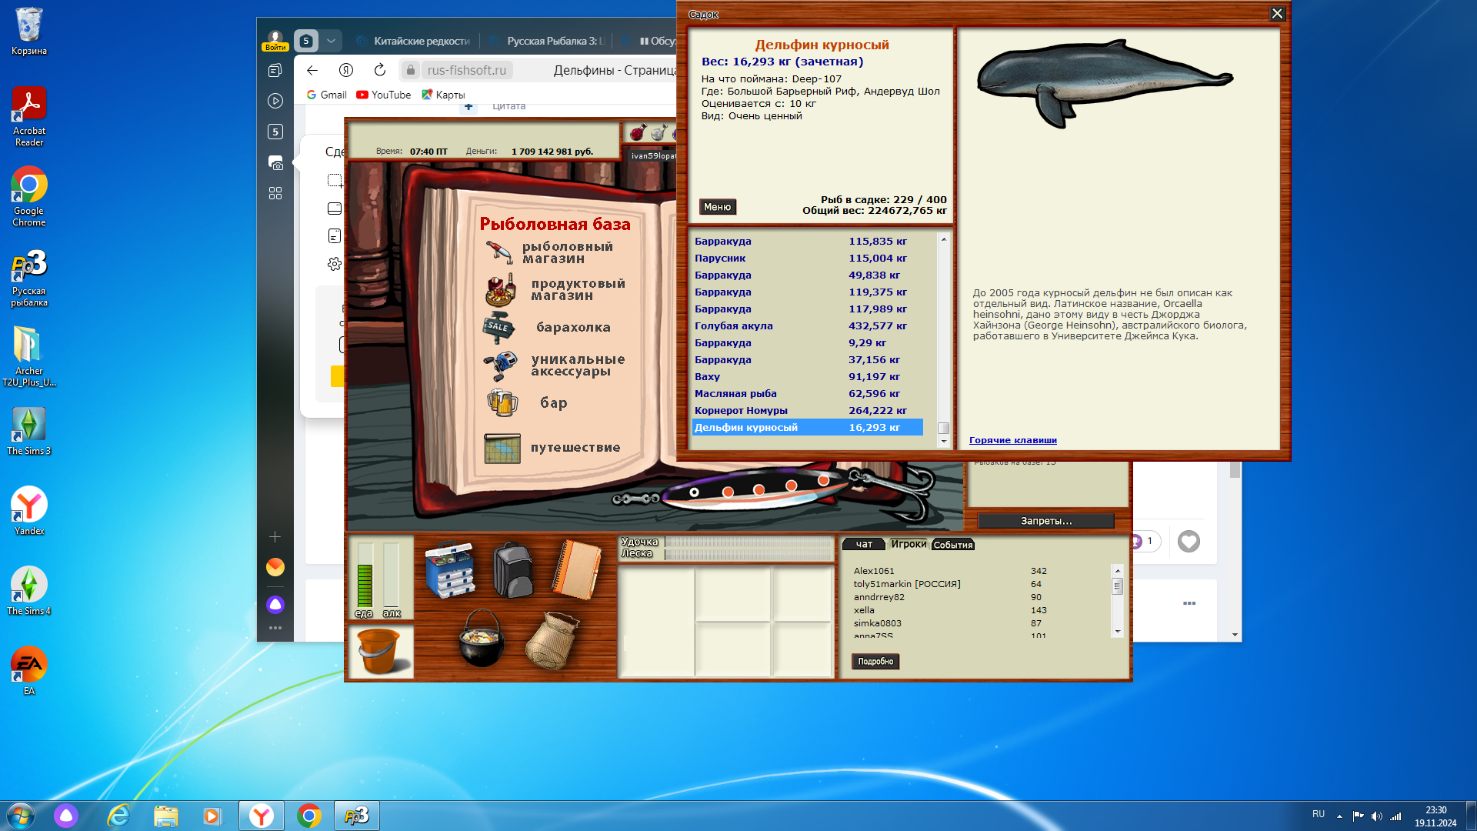Click the cooking pot icon

(482, 639)
